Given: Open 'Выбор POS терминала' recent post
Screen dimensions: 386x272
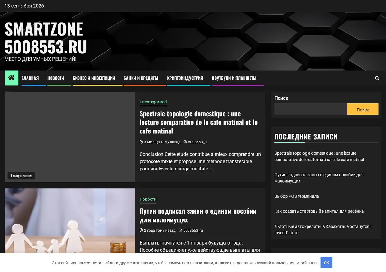Looking at the screenshot, I should point(297,196).
